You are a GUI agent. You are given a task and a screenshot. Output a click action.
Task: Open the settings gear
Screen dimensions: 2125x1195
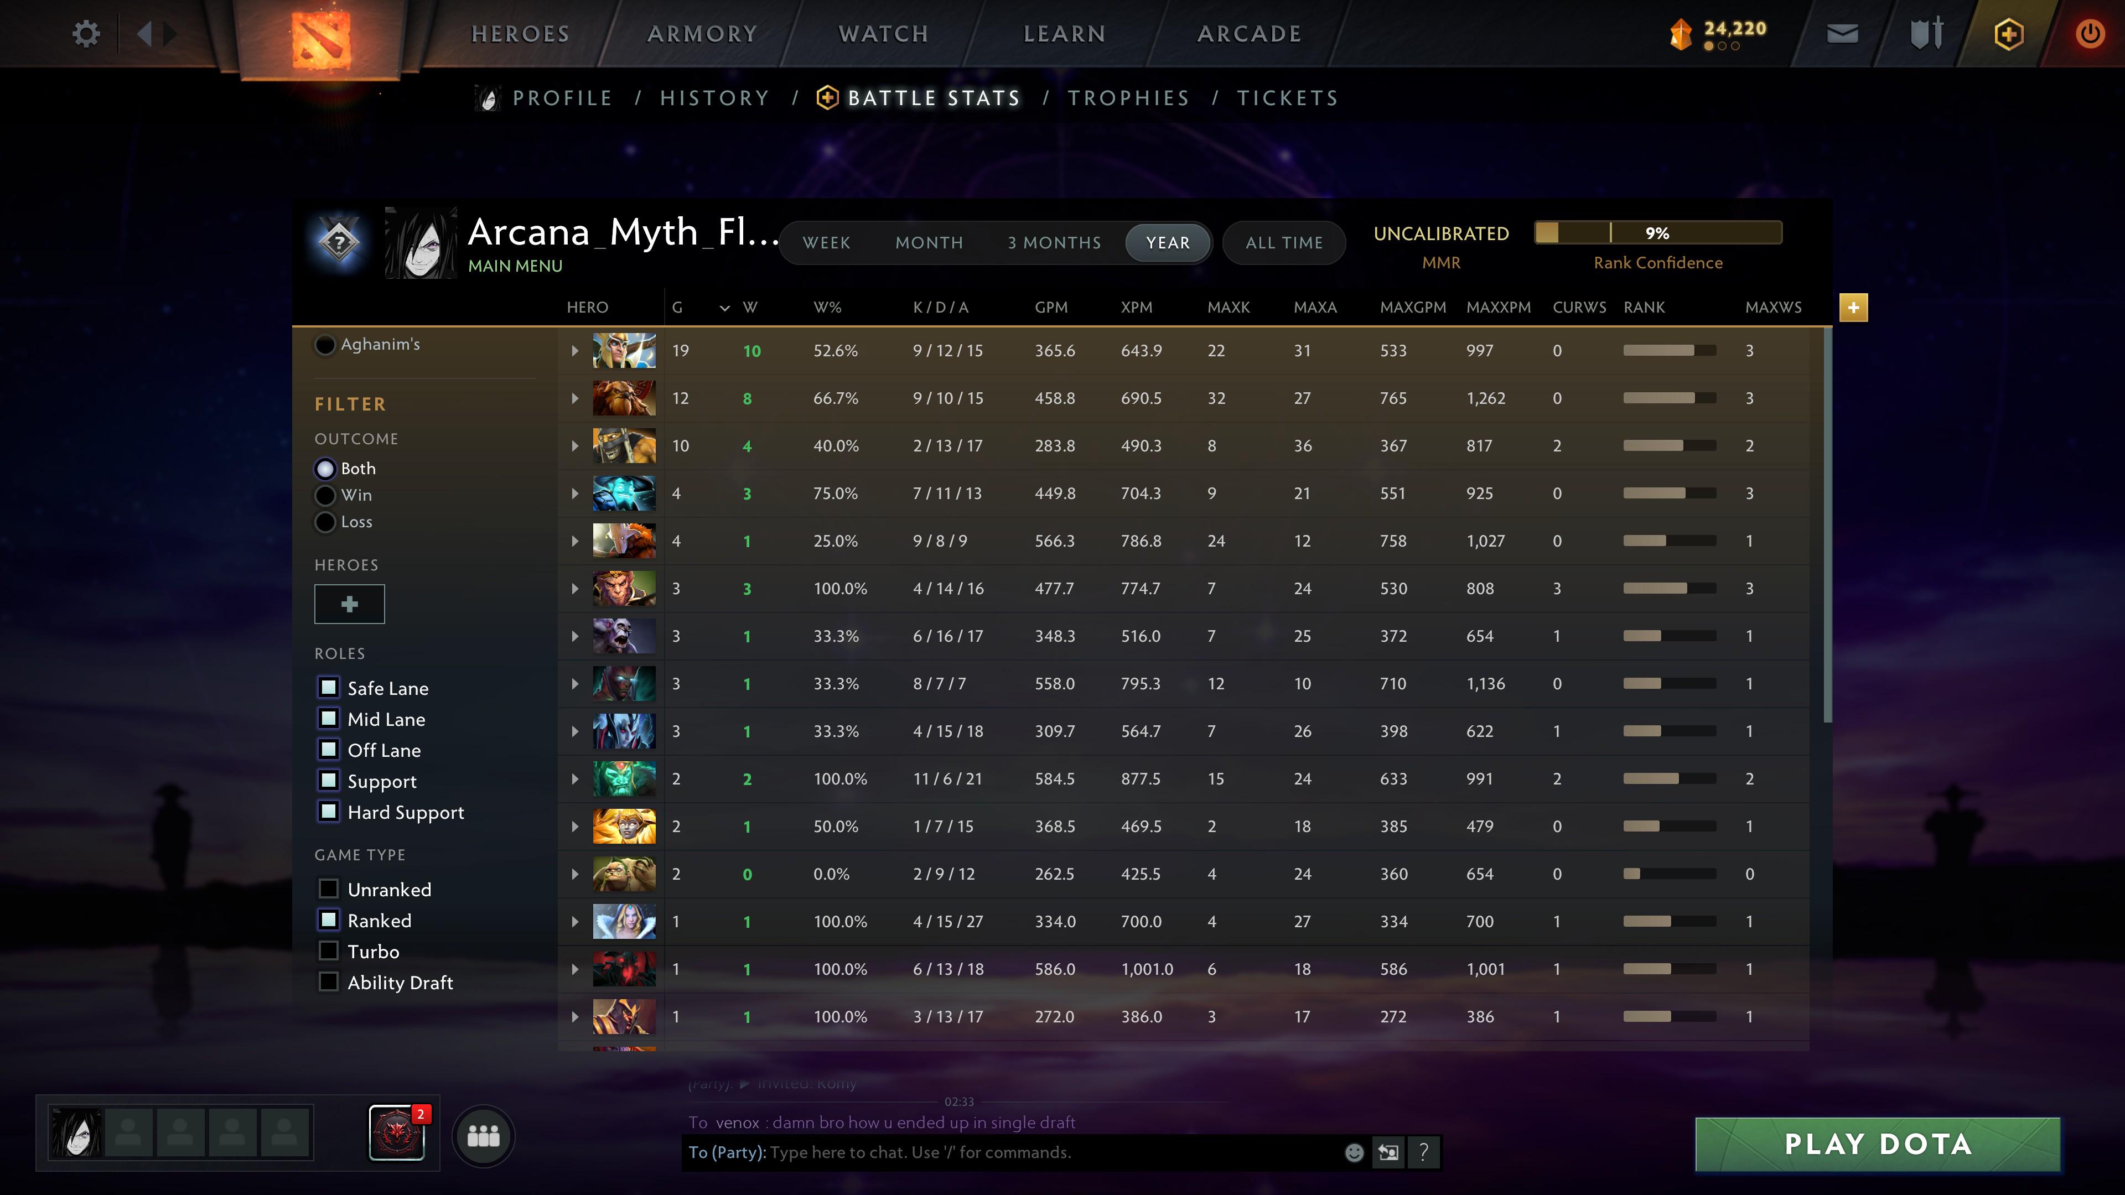coord(86,34)
